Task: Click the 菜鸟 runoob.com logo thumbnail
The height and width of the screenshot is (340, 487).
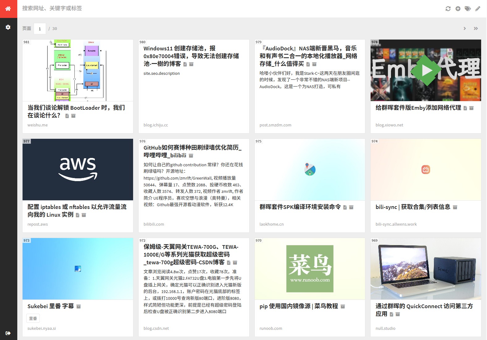Action: [310, 269]
